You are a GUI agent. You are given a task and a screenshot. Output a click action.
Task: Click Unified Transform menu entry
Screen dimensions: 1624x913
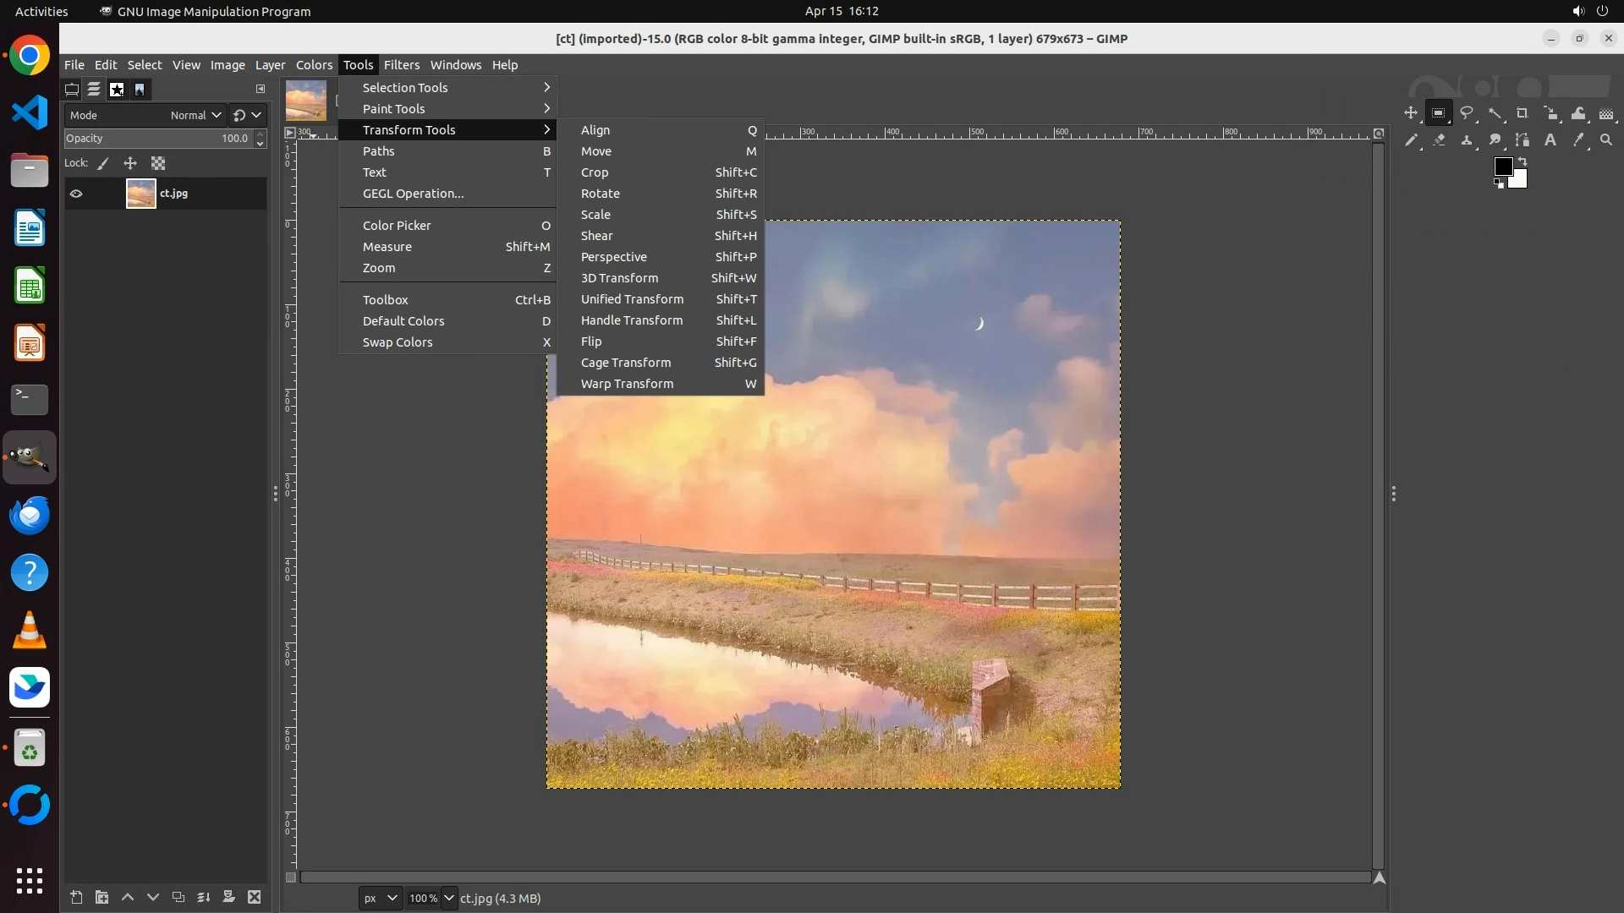point(632,299)
